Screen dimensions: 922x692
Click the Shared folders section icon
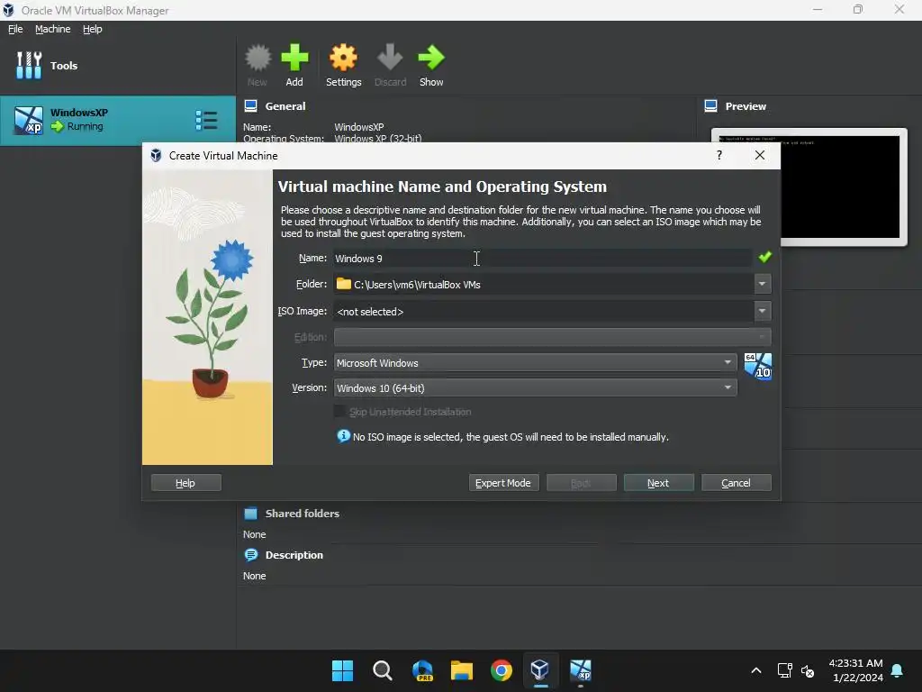pos(251,513)
